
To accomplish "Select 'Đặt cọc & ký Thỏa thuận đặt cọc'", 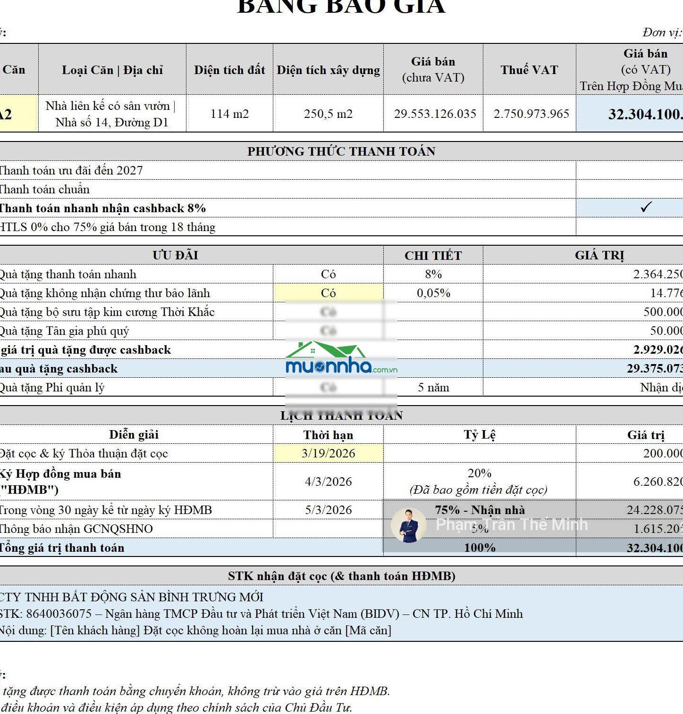I will tap(84, 453).
